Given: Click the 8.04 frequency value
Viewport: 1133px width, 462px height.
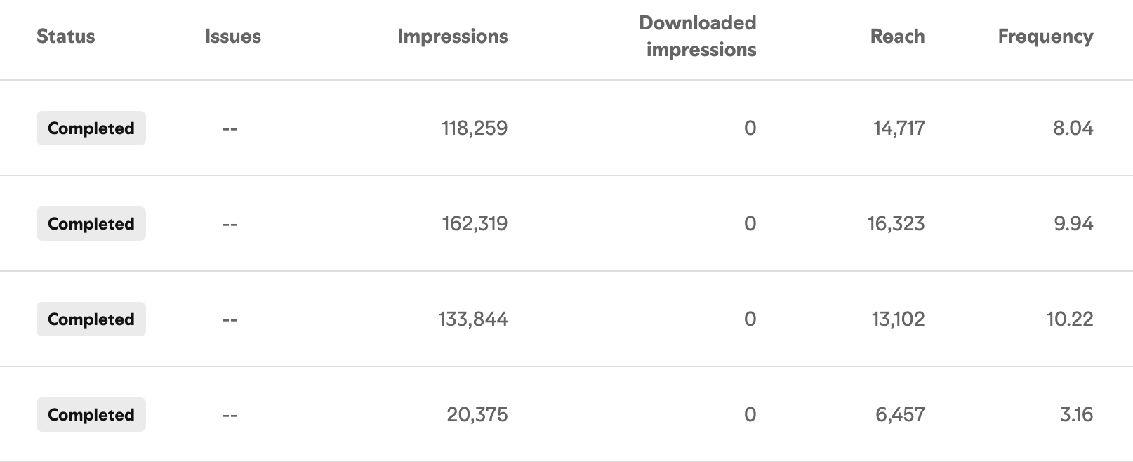Looking at the screenshot, I should [1073, 128].
